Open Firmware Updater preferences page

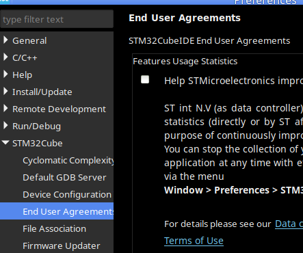[62, 246]
